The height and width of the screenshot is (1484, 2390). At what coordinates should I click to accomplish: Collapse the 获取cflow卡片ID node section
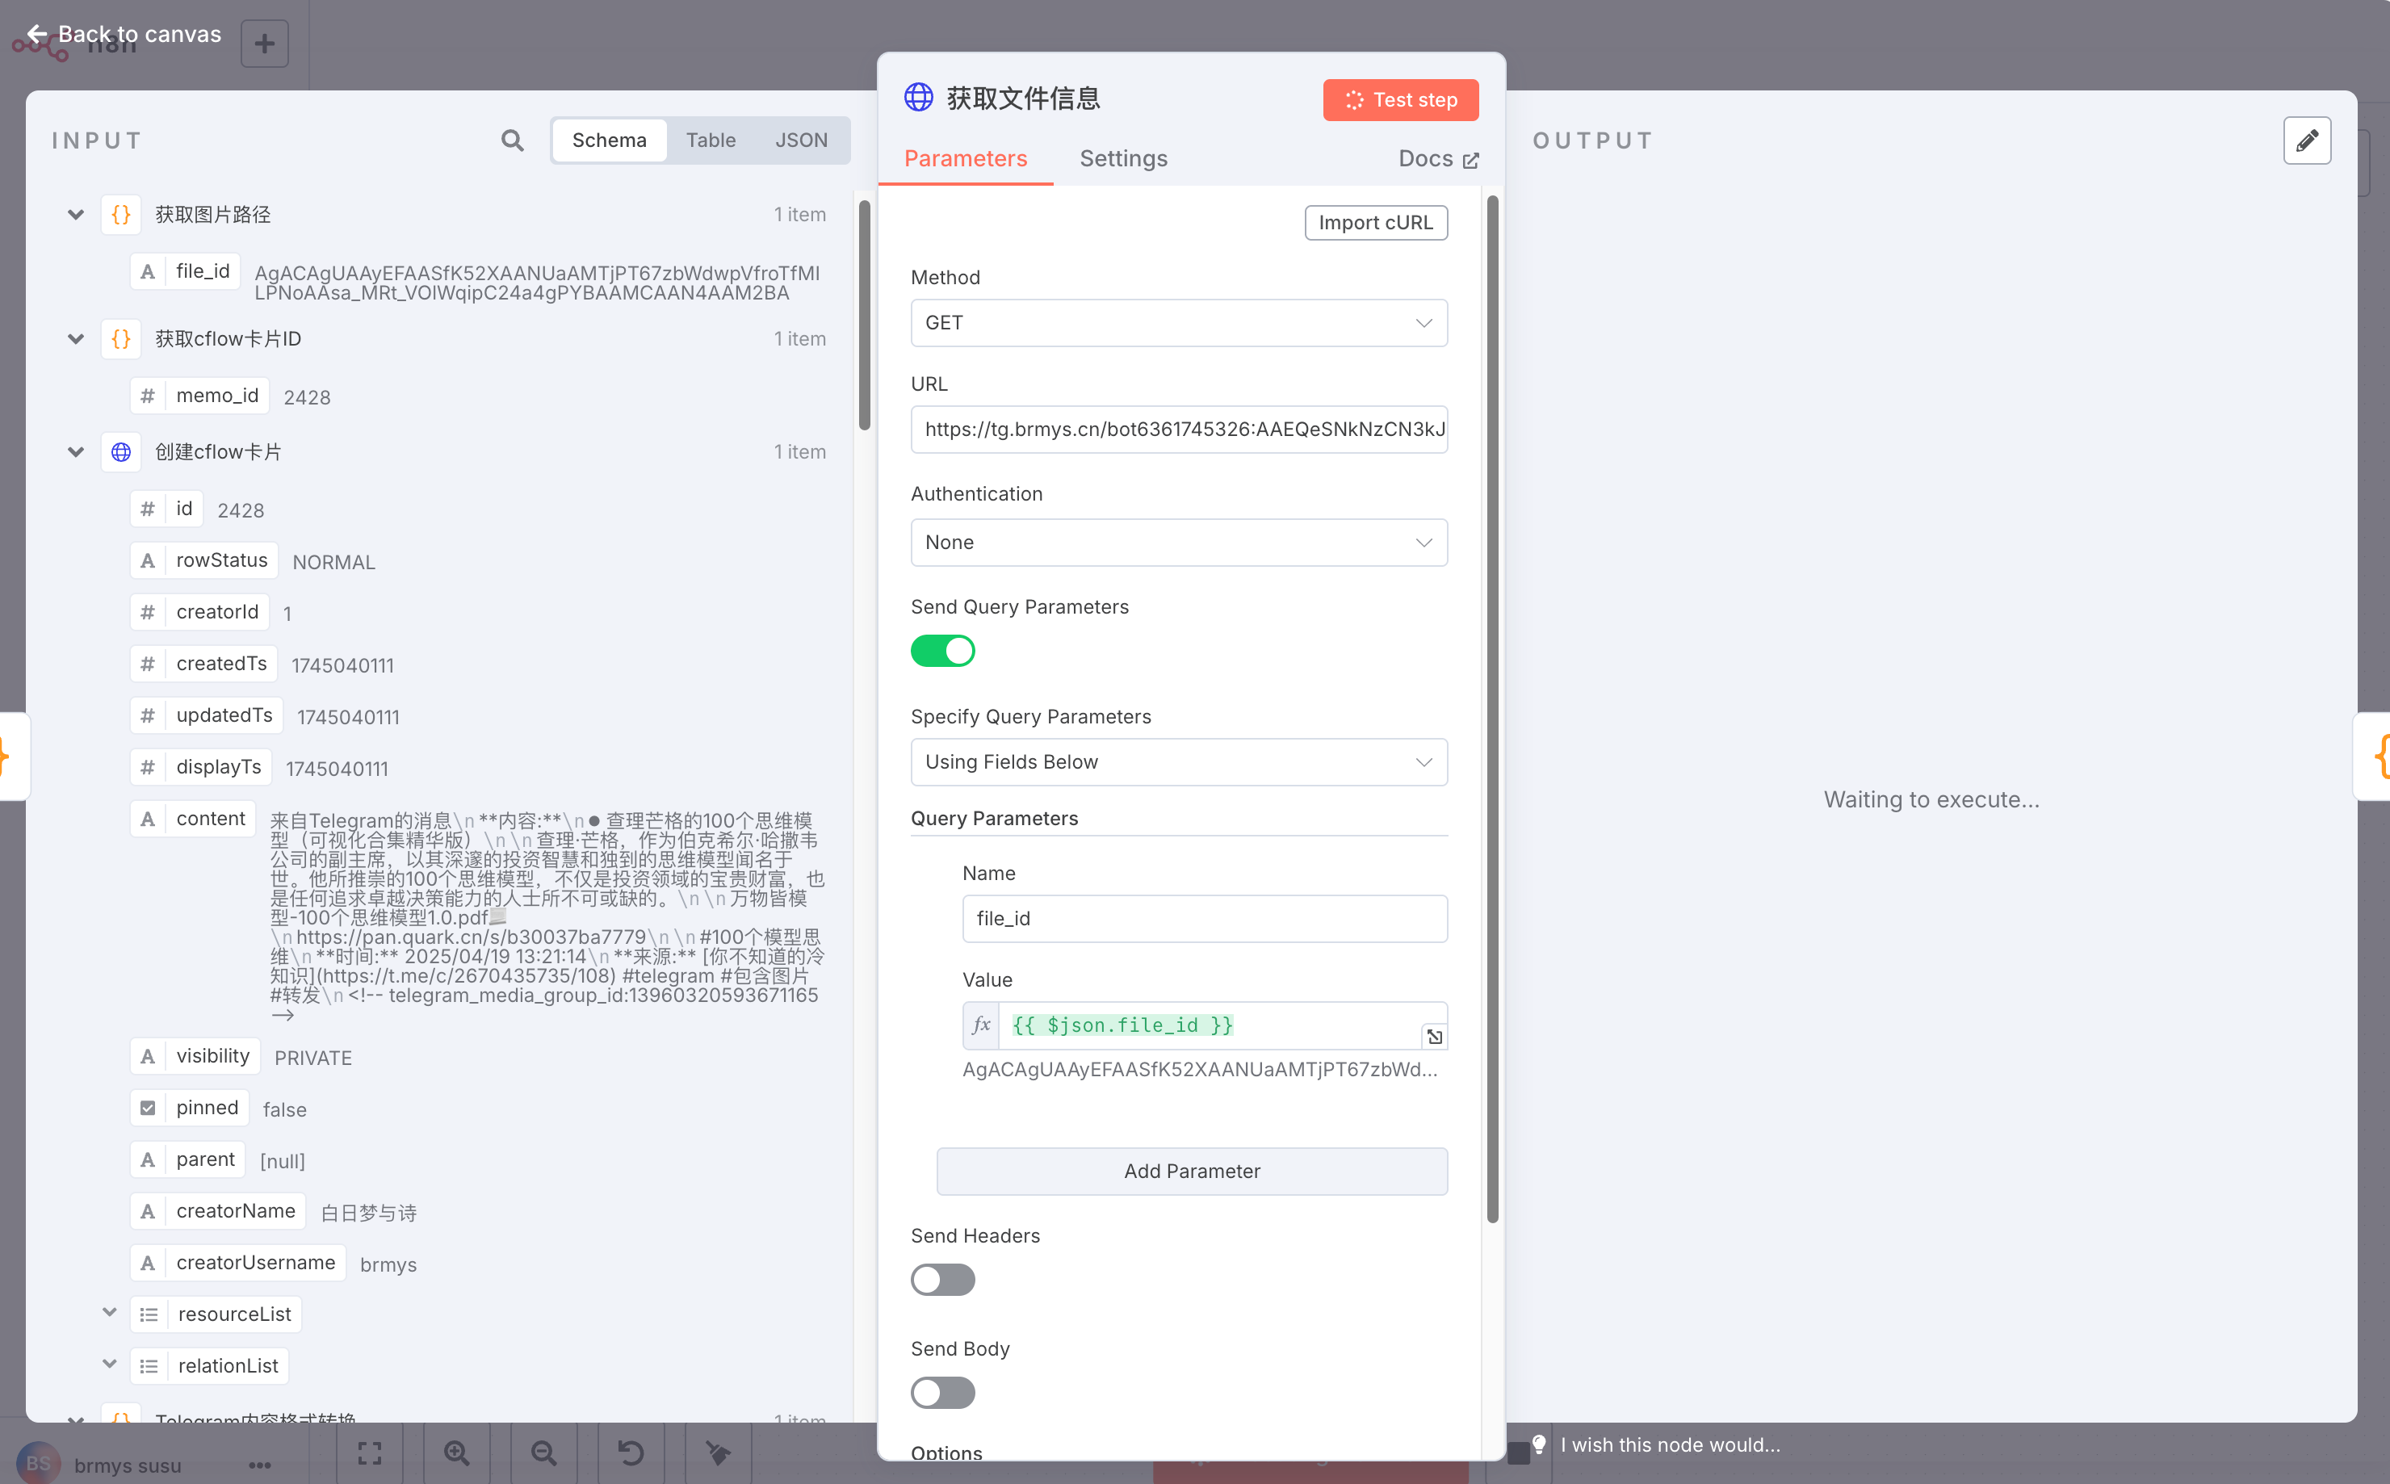(x=76, y=338)
